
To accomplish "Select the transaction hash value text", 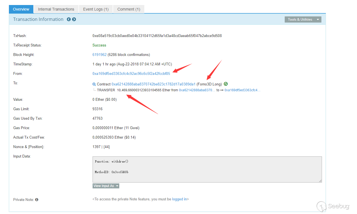I will click(x=157, y=36).
